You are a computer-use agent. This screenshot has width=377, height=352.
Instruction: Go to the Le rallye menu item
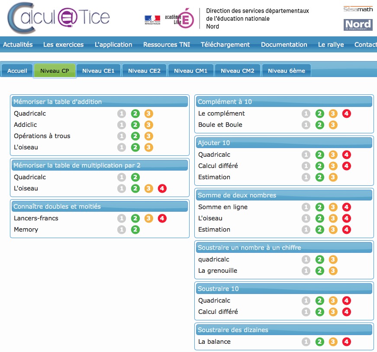[331, 45]
